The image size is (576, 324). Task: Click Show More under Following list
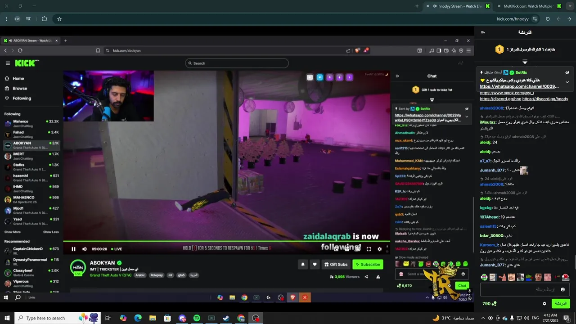click(x=13, y=232)
